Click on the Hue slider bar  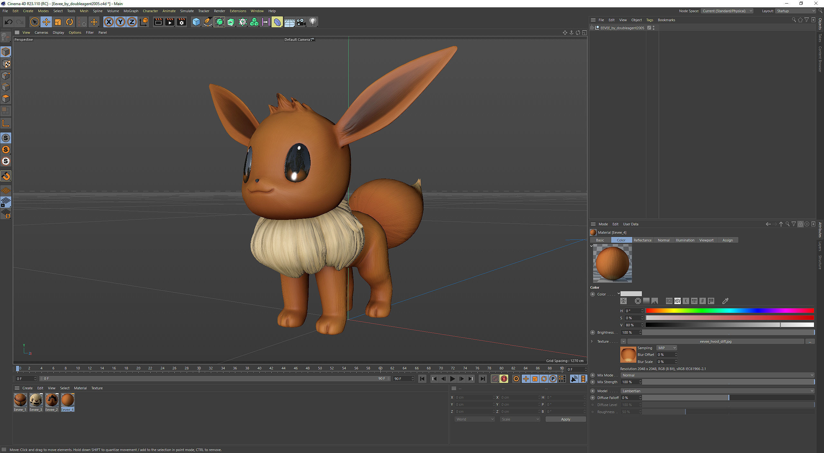click(x=730, y=311)
